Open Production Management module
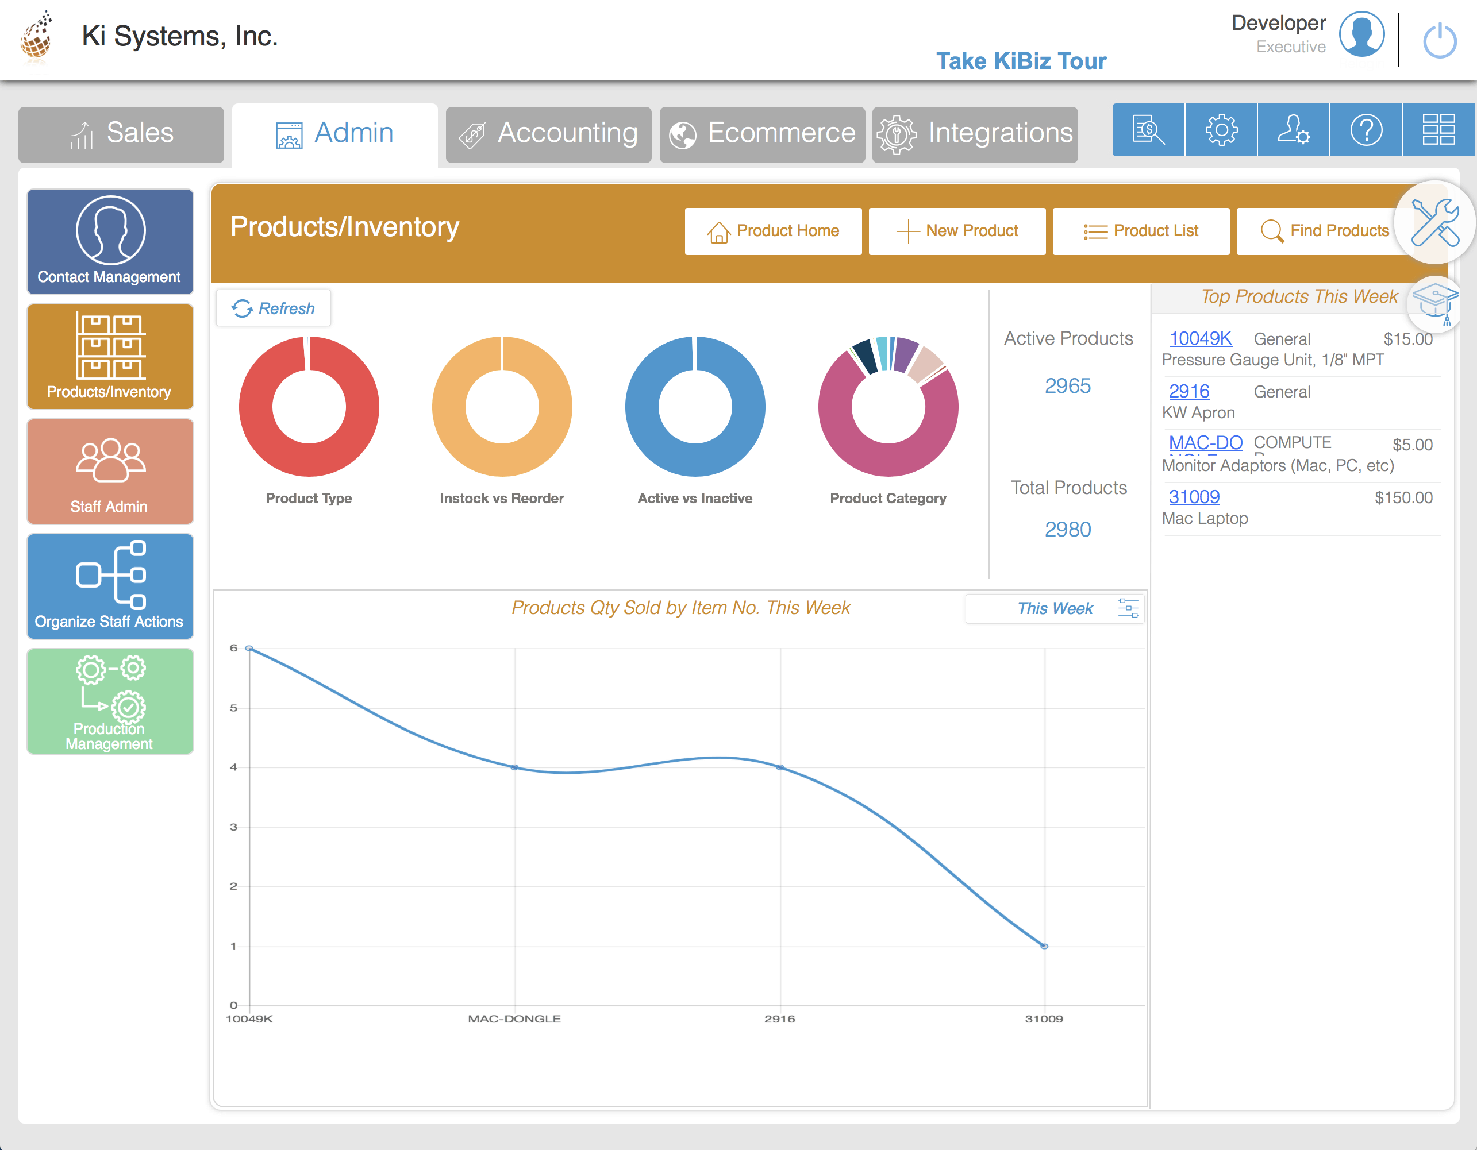 coord(110,701)
